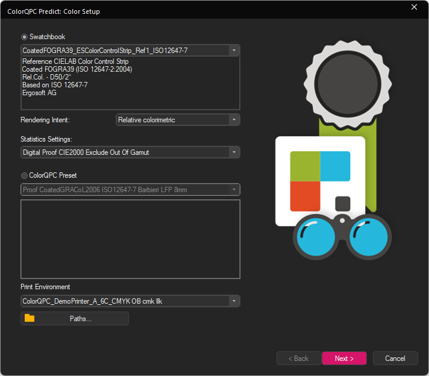Click the 'ColorQPC Predict: Color Setup' title
The height and width of the screenshot is (376, 429).
click(54, 11)
